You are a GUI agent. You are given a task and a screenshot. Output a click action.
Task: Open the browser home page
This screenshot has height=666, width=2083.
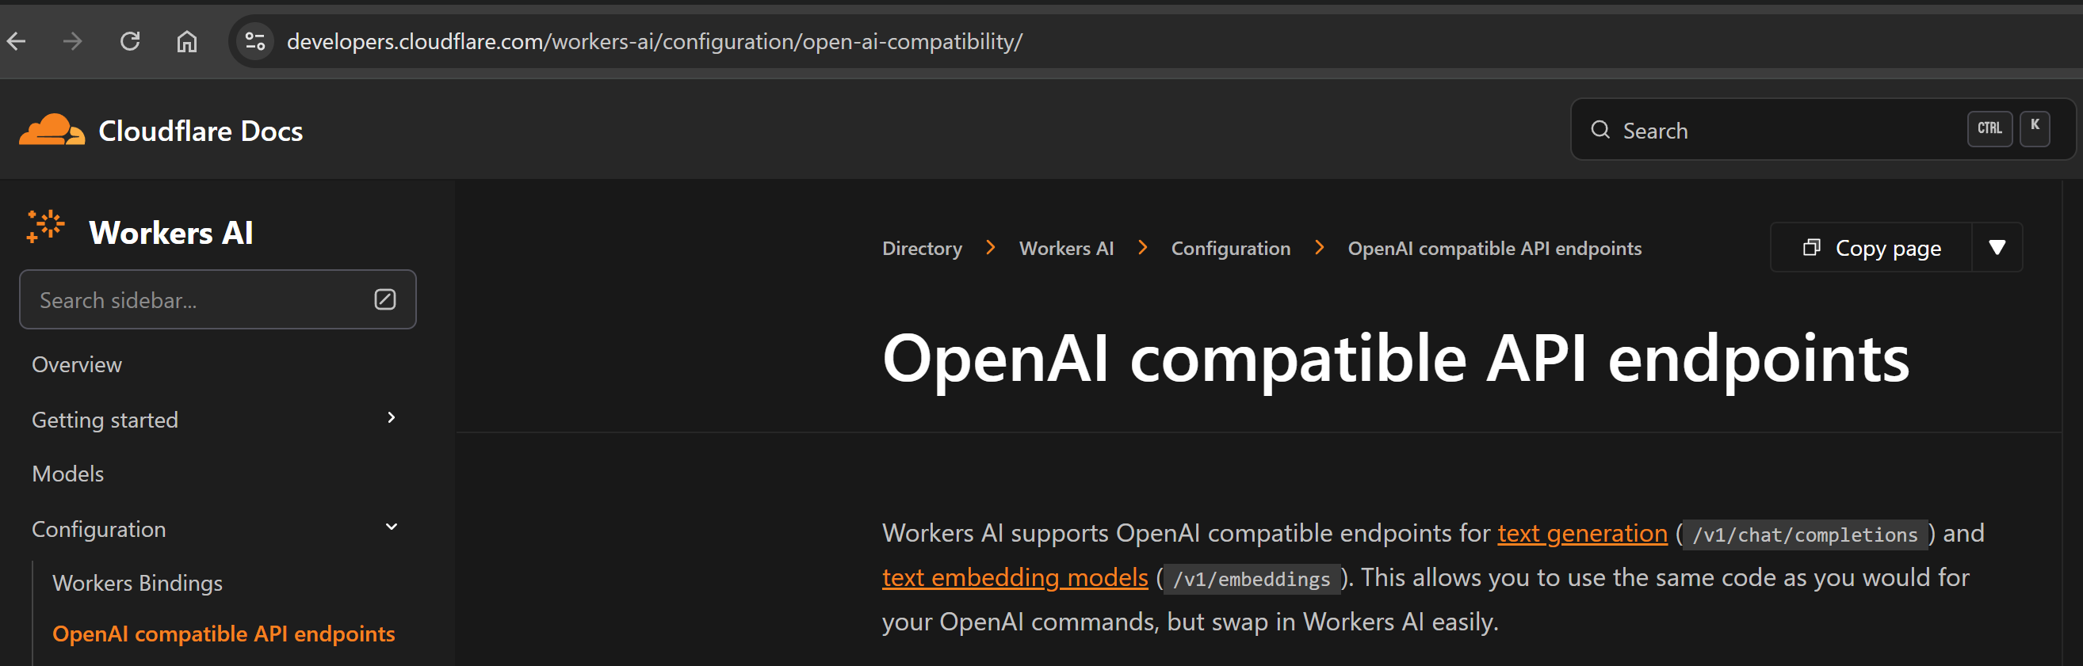click(187, 41)
